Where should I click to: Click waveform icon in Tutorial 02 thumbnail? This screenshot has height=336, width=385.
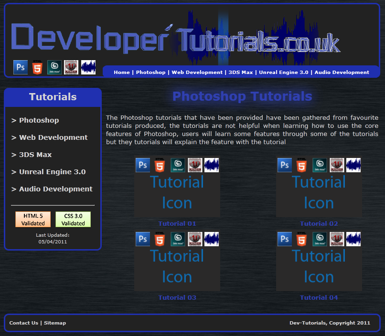point(353,165)
